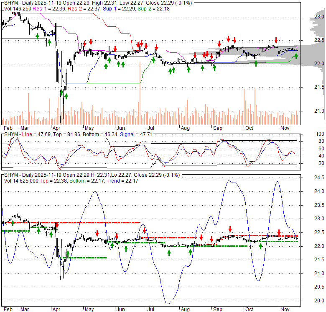This screenshot has width=326, height=312.
Task: Click the 23.0 price label on top chart
Action: click(x=319, y=17)
